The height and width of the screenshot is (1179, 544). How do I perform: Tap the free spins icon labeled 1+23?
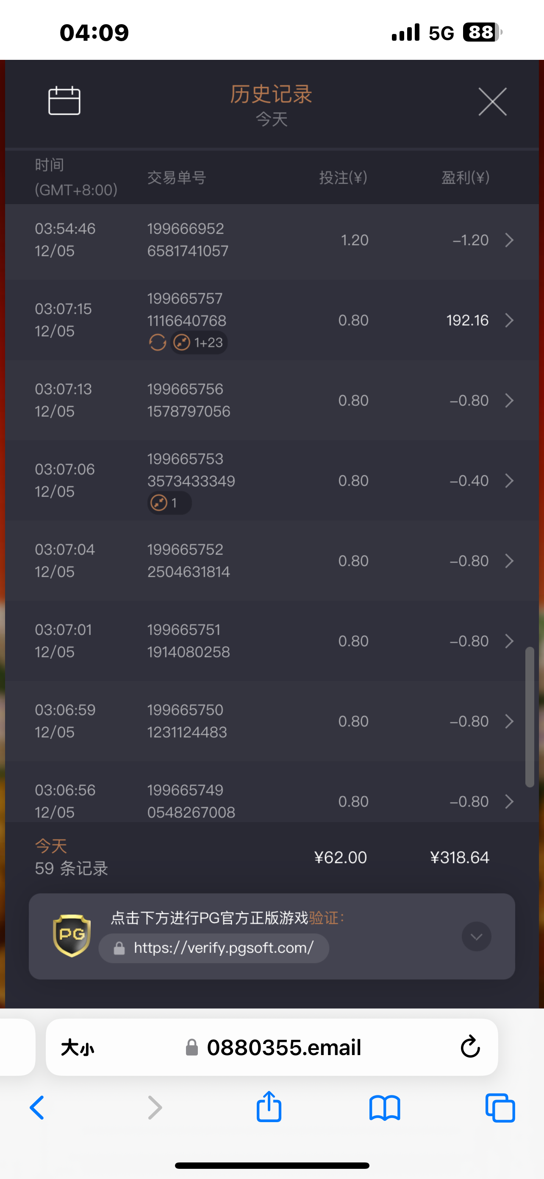pos(199,342)
